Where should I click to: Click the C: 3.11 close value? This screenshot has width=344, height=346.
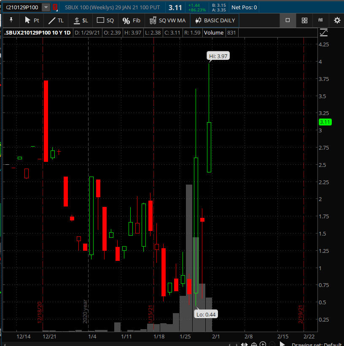click(172, 32)
